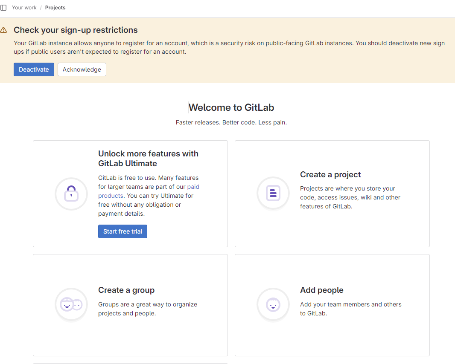Acknowledge the sign-up warning
This screenshot has width=455, height=364.
82,69
